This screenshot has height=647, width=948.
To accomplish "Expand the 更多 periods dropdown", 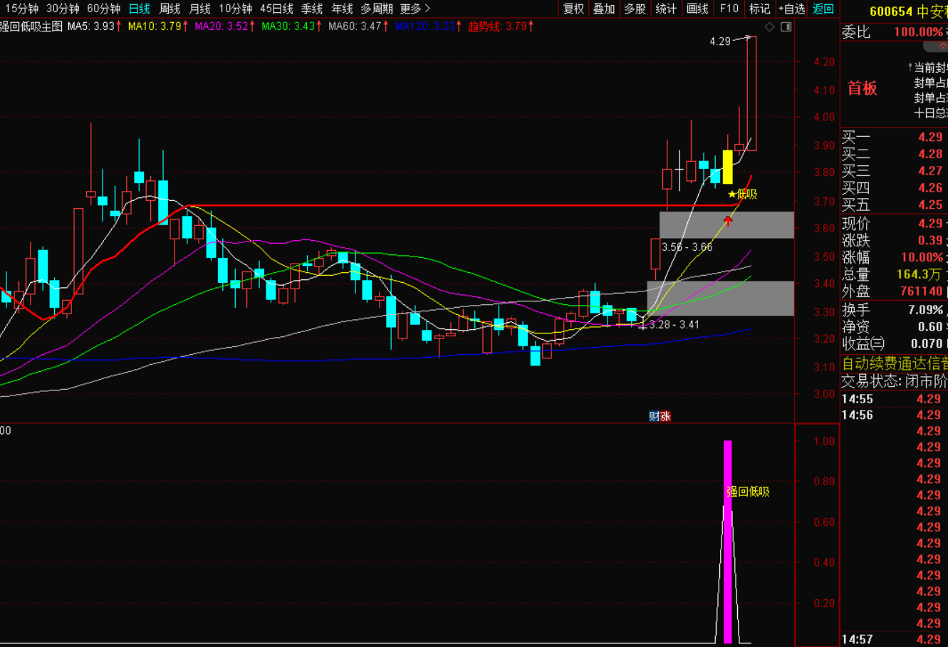I will (x=415, y=9).
